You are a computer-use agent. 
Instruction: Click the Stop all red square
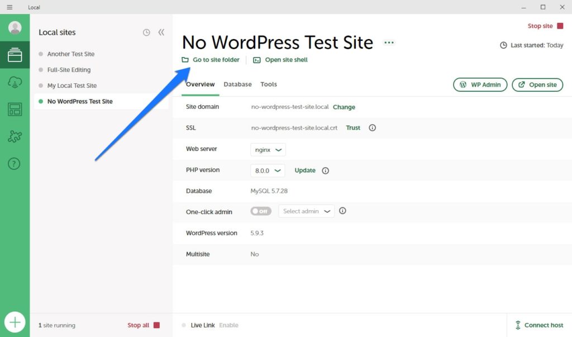[156, 325]
